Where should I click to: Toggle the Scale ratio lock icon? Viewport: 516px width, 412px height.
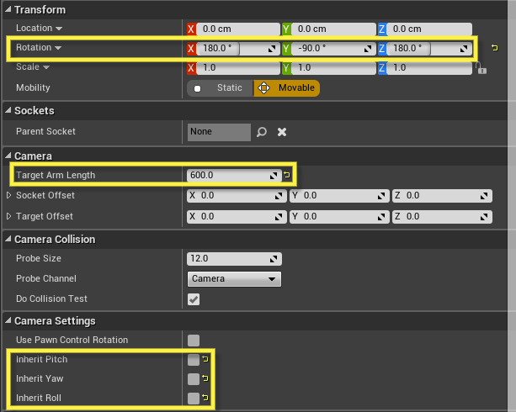coord(481,68)
